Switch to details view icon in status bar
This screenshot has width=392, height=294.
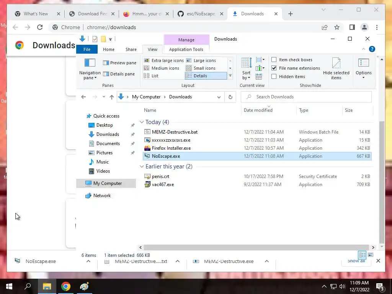(362, 255)
